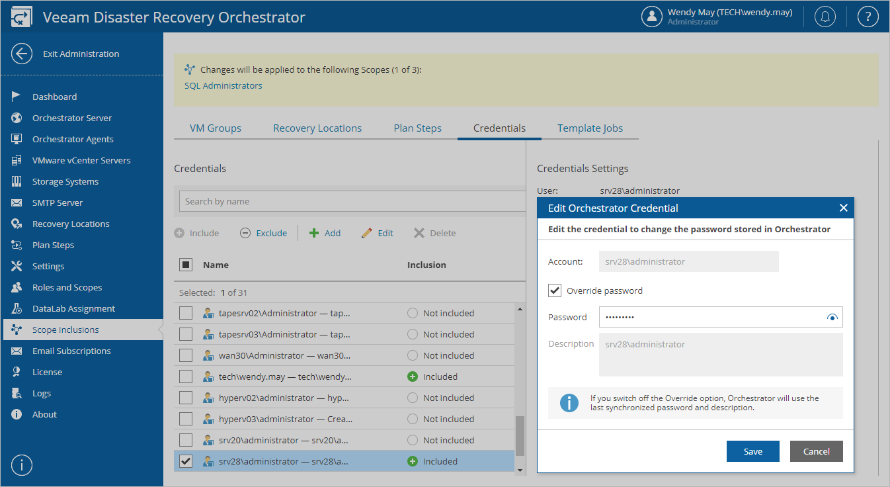Click the Roles and Scopes people icon
890x487 pixels.
[17, 287]
